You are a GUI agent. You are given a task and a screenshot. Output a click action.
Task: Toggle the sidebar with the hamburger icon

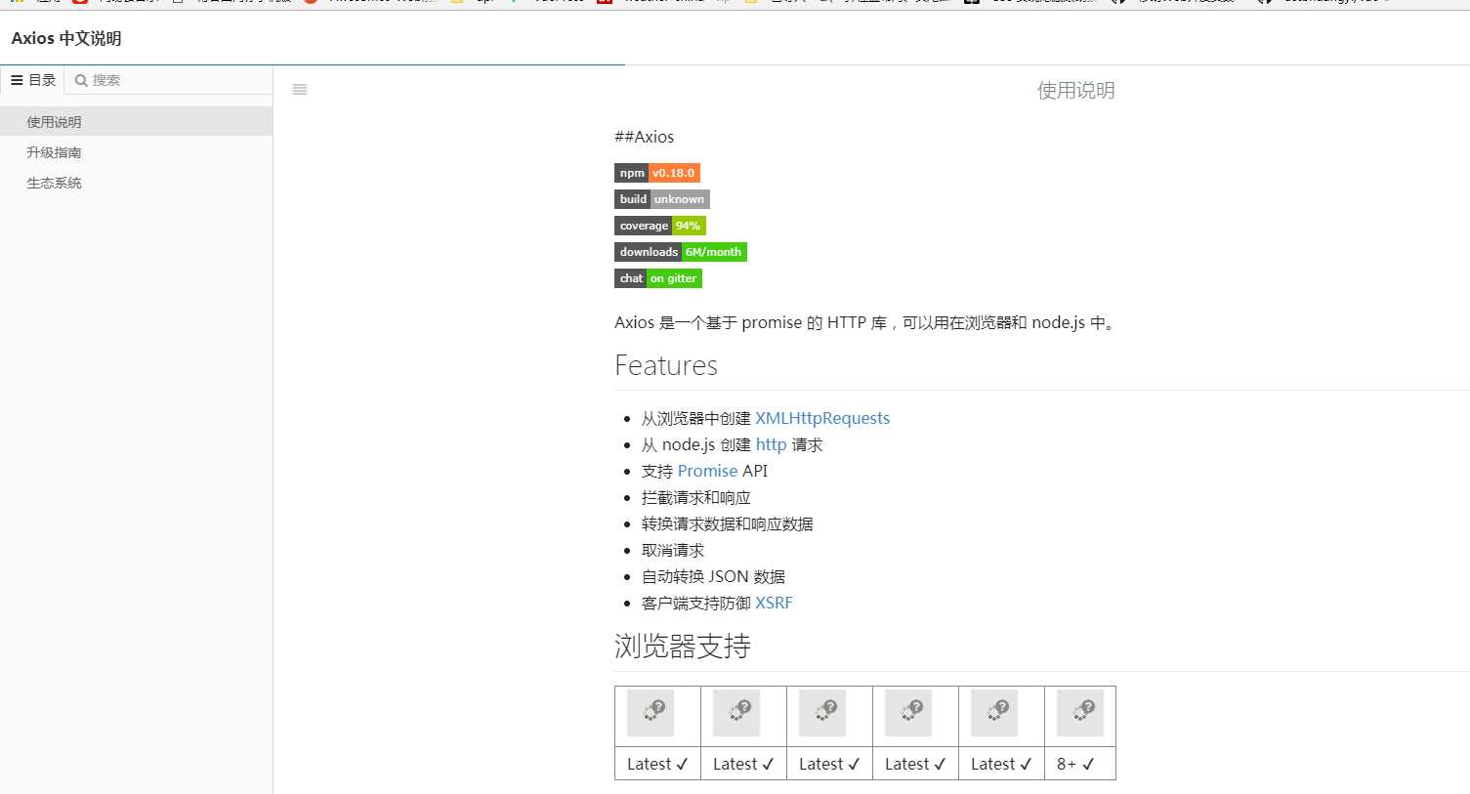300,90
